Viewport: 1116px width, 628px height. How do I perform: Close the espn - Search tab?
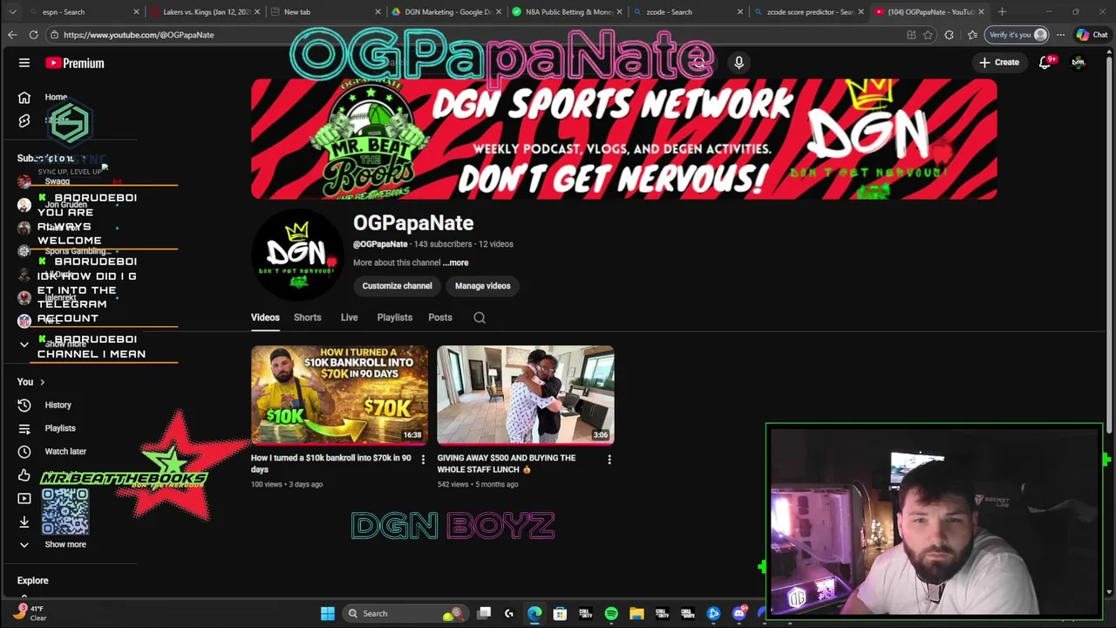136,11
